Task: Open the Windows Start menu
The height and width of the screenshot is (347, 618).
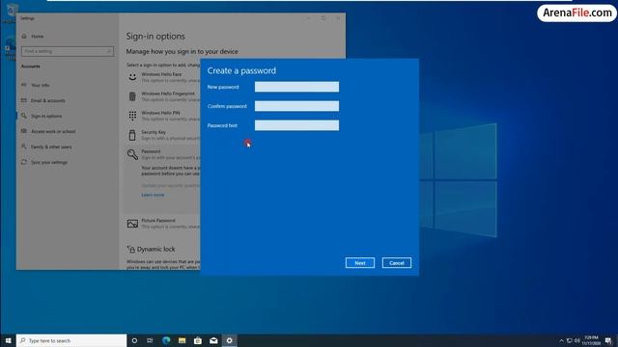Action: point(8,340)
